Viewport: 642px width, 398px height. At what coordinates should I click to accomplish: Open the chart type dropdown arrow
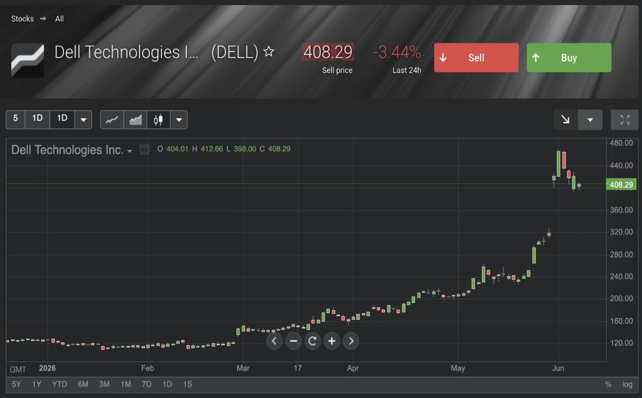pyautogui.click(x=179, y=120)
